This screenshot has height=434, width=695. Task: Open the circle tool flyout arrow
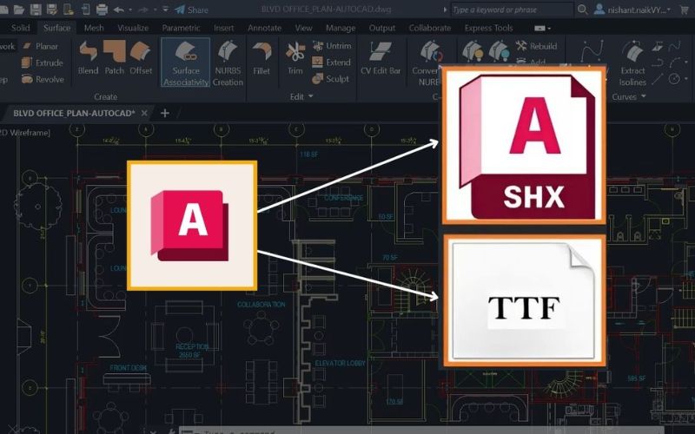[x=686, y=79]
